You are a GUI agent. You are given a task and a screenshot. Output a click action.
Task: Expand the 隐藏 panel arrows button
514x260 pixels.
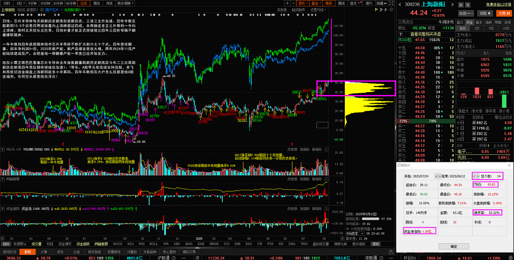pos(381,3)
